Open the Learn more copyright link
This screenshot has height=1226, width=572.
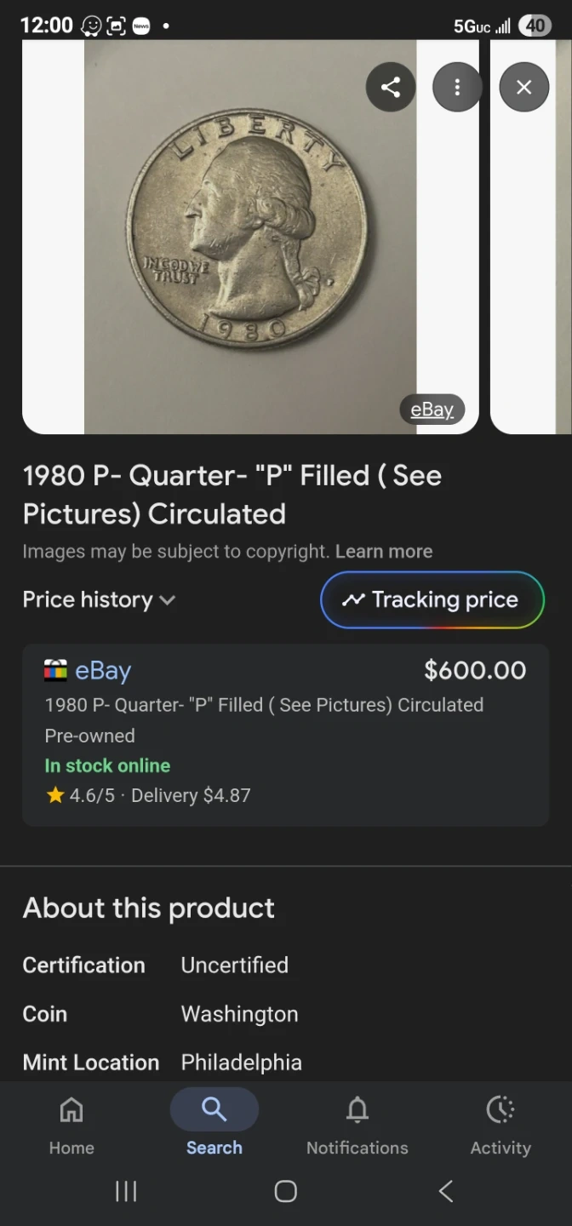(384, 552)
